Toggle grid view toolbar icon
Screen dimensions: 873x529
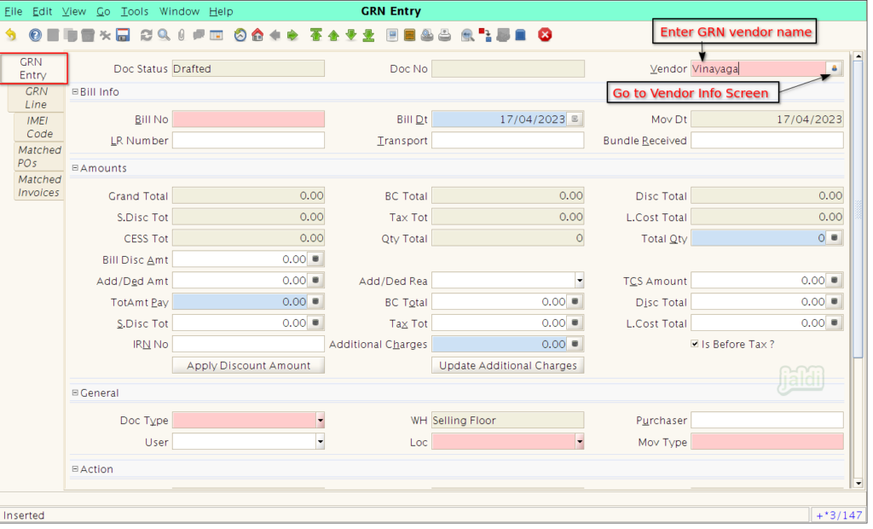point(217,35)
